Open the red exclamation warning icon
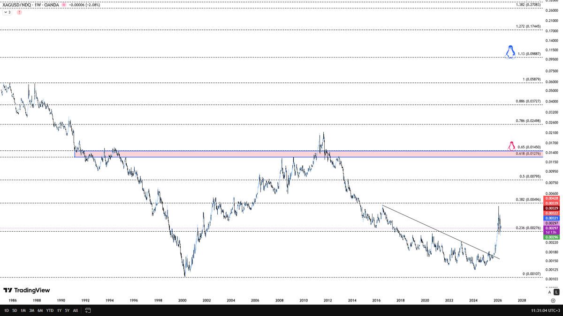 point(19,12)
